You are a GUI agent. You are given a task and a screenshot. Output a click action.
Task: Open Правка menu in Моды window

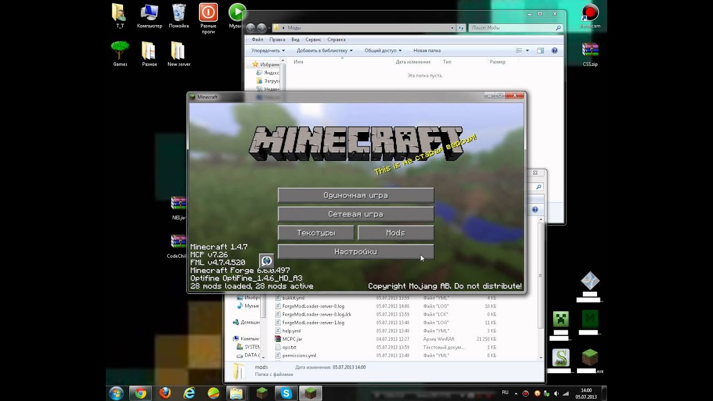click(x=277, y=40)
